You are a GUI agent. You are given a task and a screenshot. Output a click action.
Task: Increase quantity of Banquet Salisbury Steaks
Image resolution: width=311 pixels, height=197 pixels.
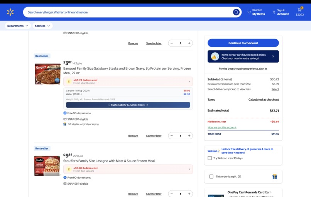(x=189, y=136)
